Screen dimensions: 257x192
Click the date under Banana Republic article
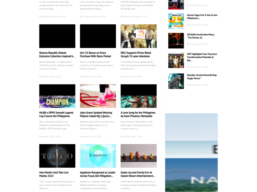coord(50,76)
